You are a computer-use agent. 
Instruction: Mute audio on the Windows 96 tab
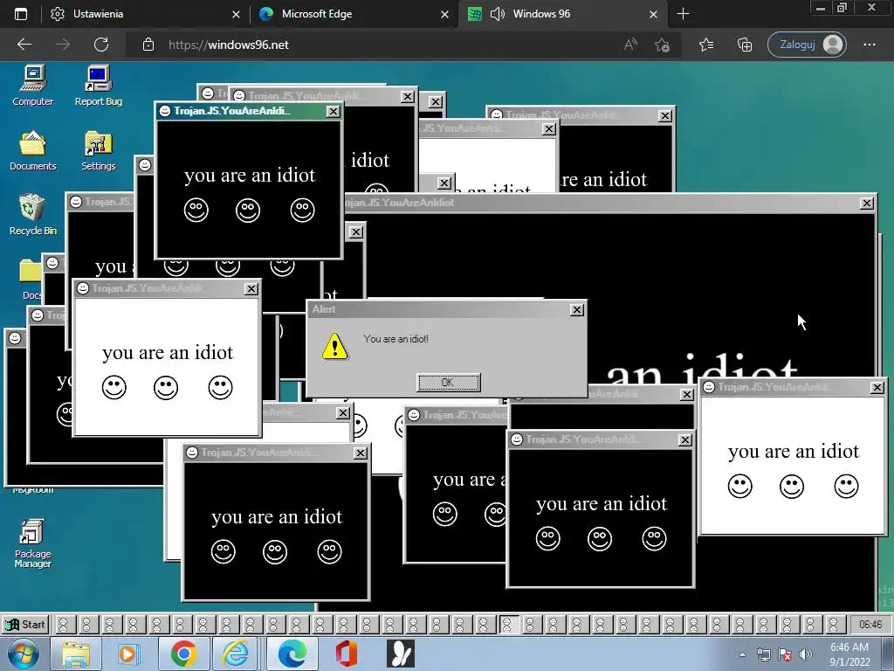(497, 14)
